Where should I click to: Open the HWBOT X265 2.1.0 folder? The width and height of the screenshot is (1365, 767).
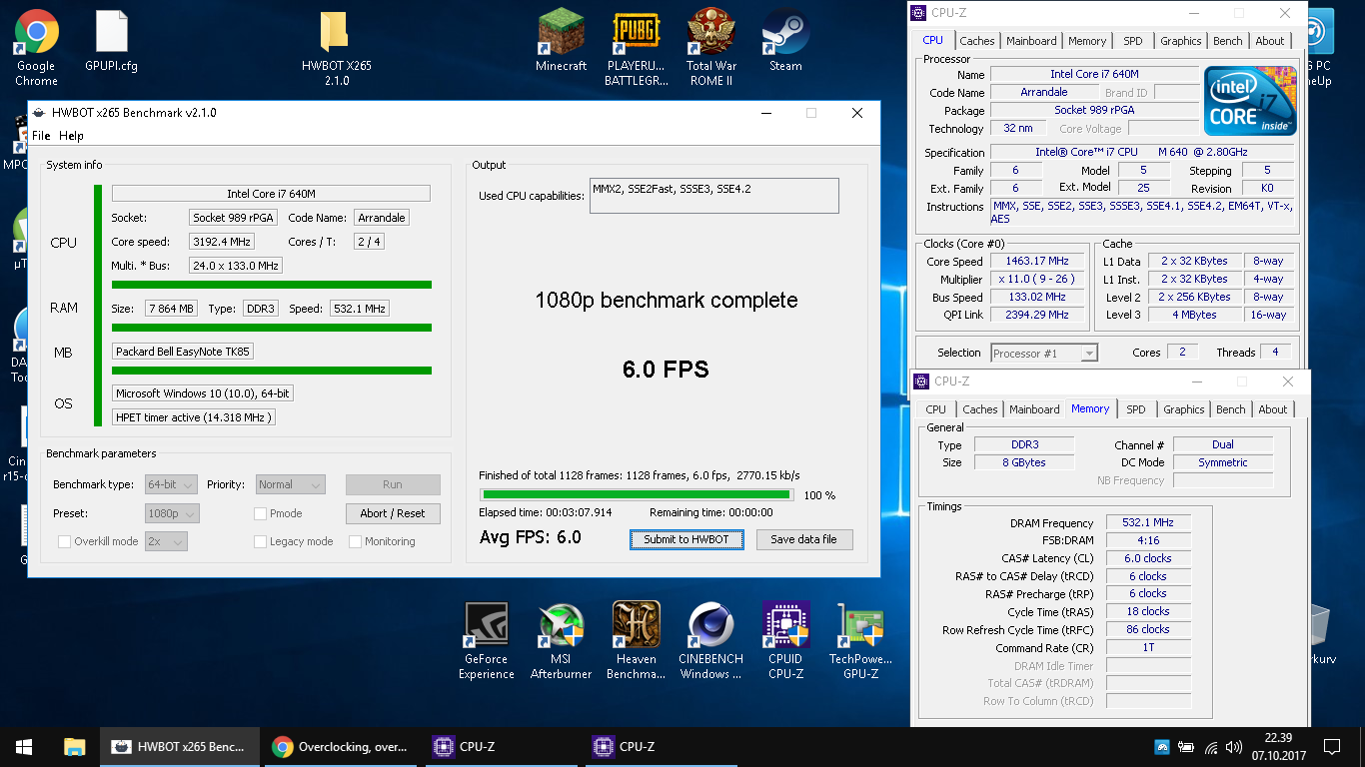[336, 48]
